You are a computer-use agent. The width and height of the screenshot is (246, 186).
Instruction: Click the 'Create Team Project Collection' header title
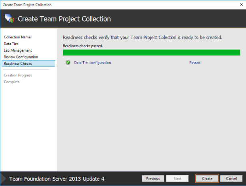pyautogui.click(x=64, y=19)
